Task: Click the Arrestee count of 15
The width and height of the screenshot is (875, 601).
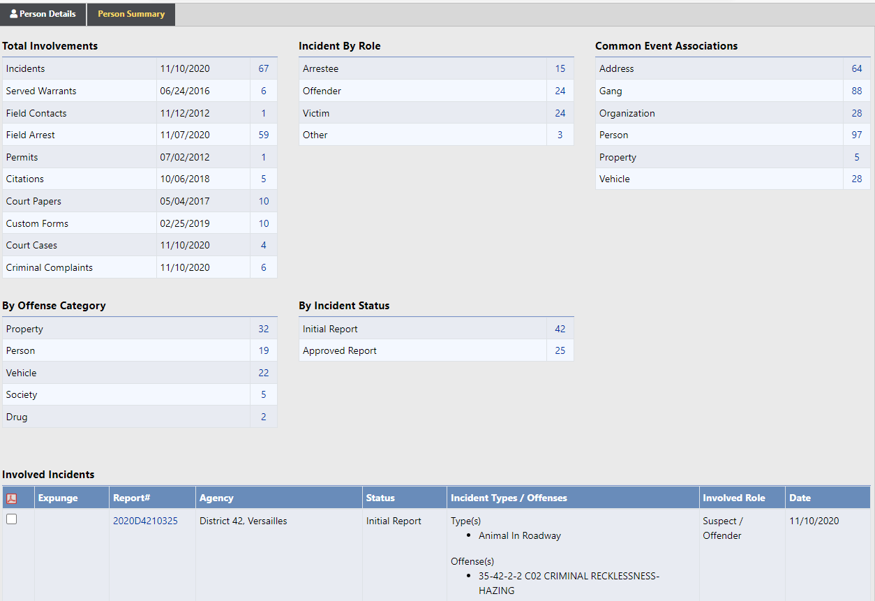Action: 560,68
